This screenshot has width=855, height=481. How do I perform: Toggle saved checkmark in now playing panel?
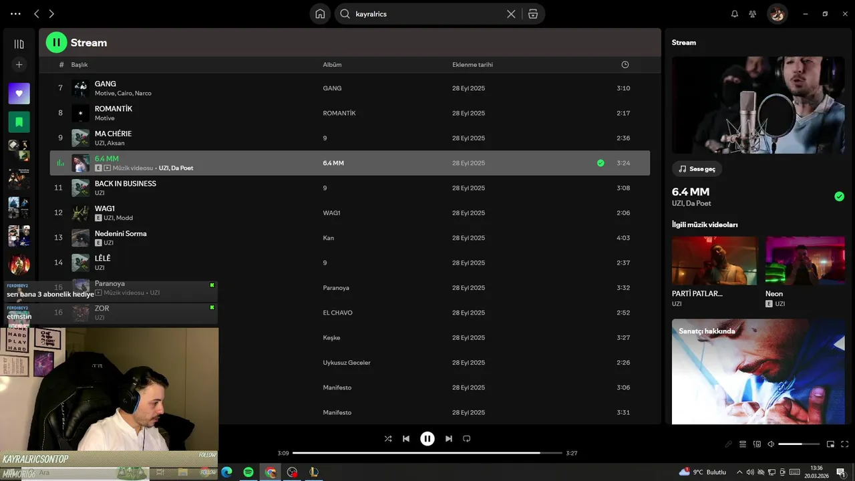pyautogui.click(x=840, y=196)
